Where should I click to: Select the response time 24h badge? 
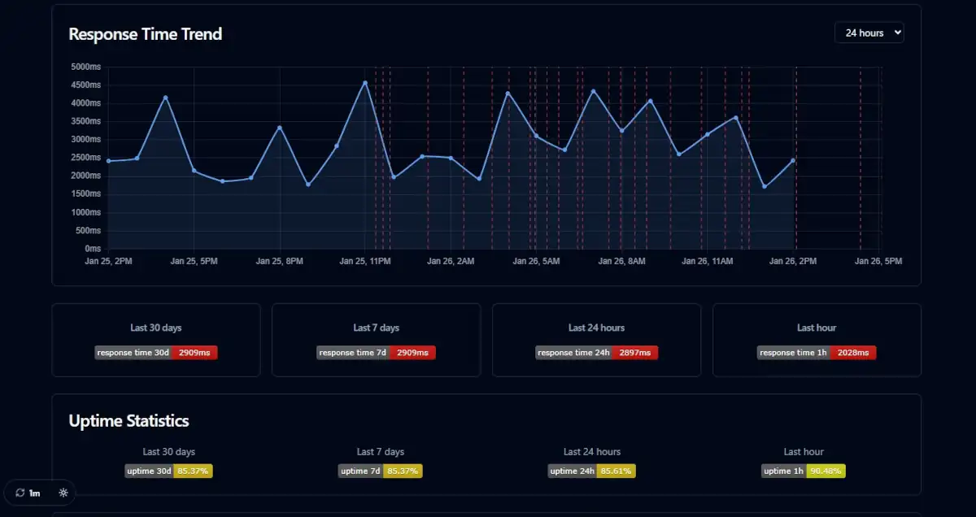pyautogui.click(x=596, y=353)
